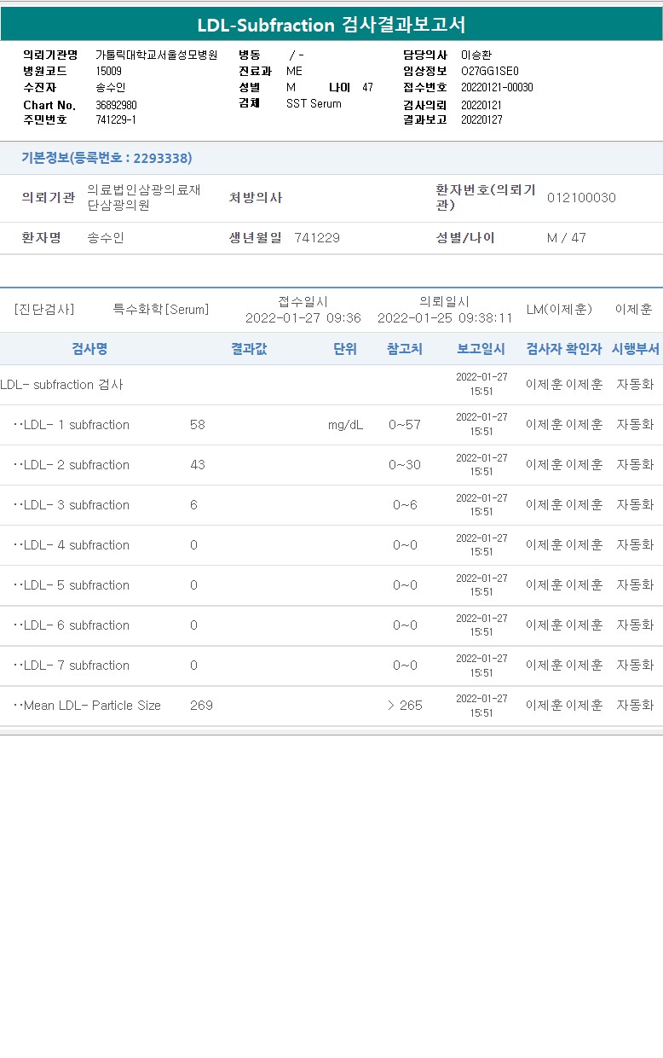Select reference range 0~30

(405, 464)
